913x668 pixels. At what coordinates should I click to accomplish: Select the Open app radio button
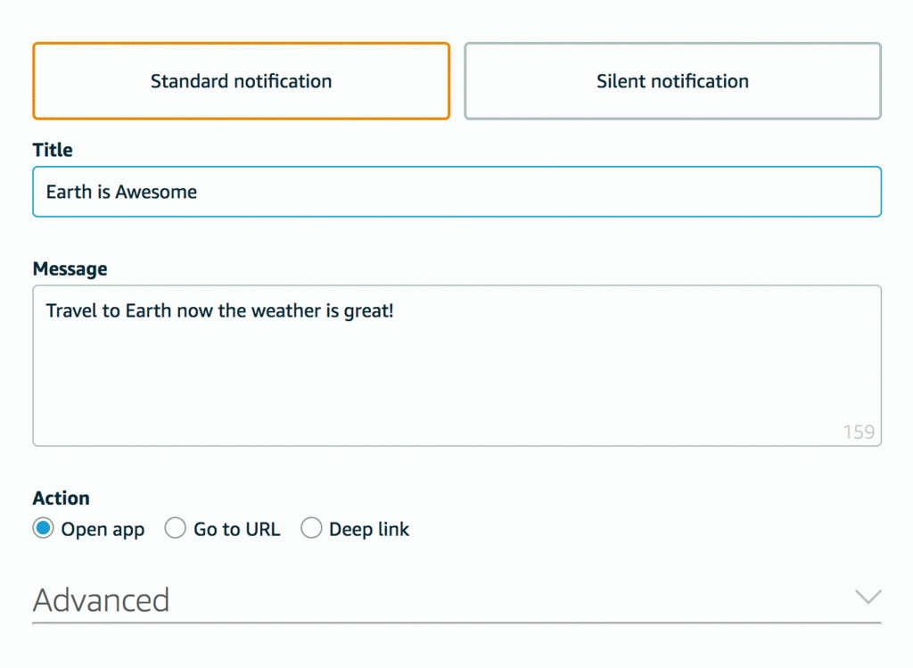click(x=43, y=529)
